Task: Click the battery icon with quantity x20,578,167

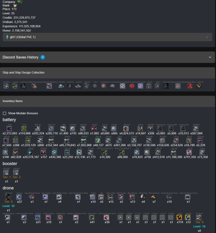Action: (30, 152)
